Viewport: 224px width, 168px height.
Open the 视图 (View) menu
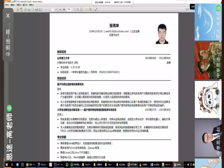pos(19,5)
